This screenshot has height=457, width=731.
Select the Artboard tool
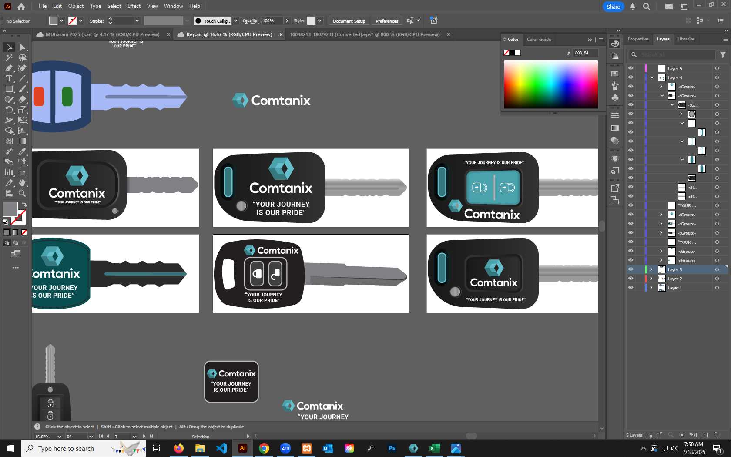[22, 172]
